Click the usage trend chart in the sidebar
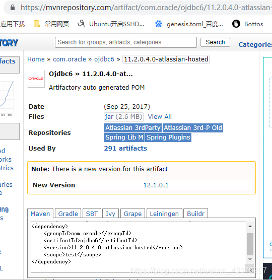 click(7, 98)
